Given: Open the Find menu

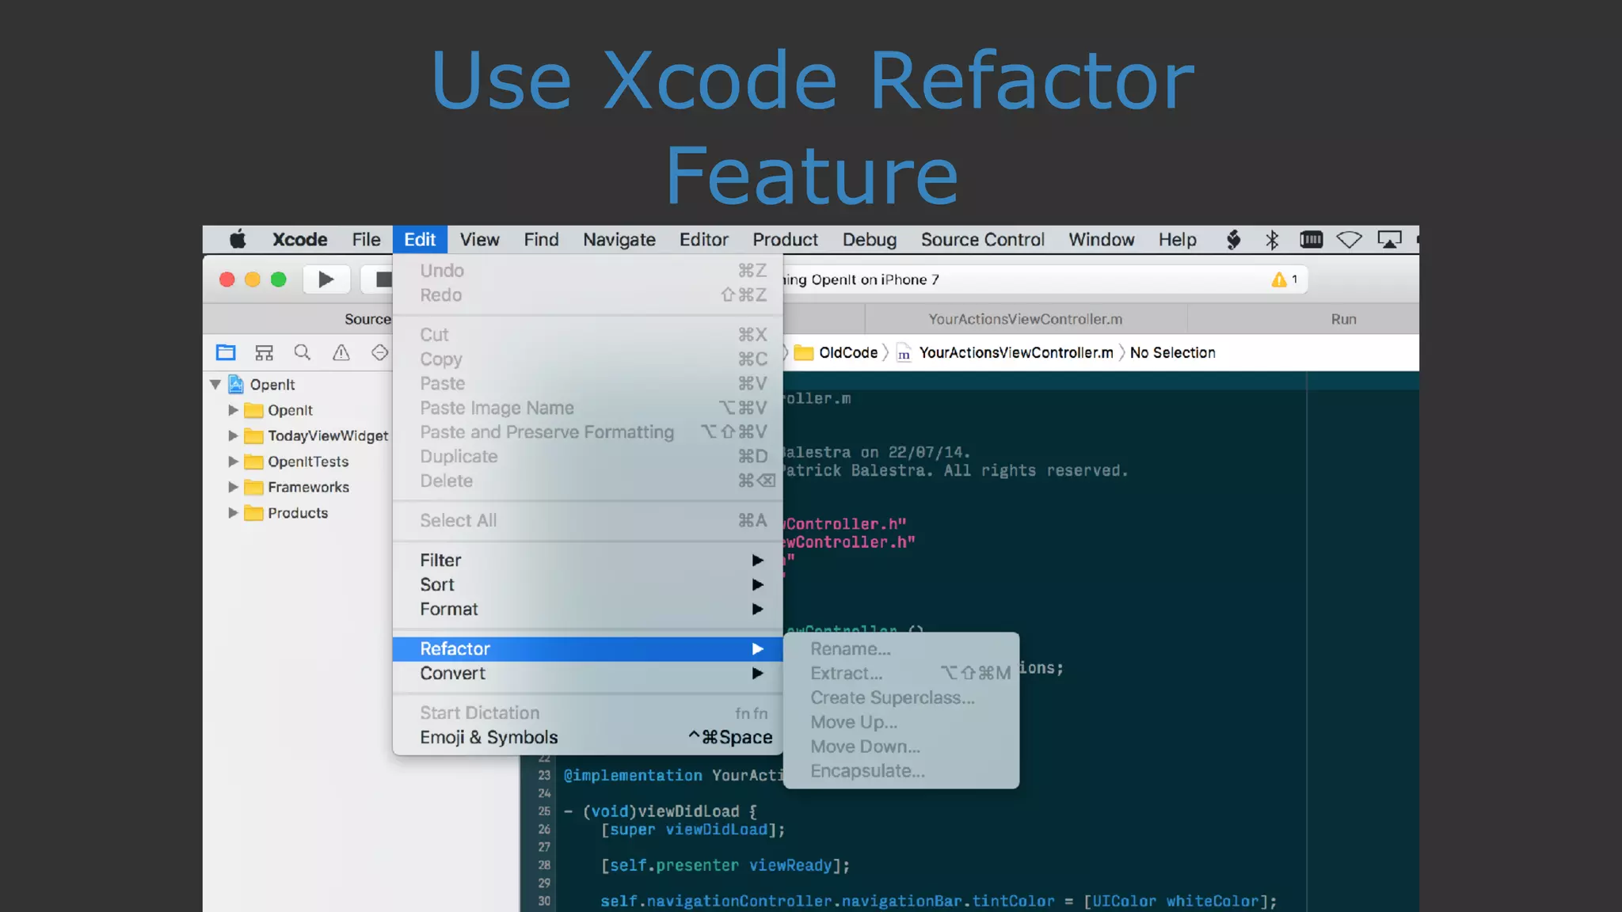Looking at the screenshot, I should (x=541, y=239).
